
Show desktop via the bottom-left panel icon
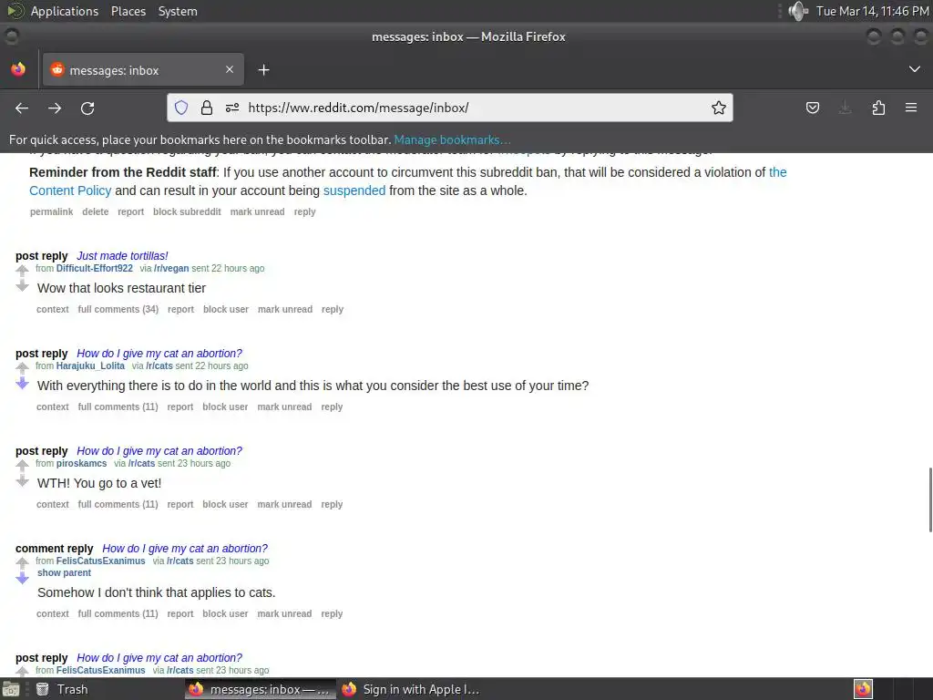(11, 689)
